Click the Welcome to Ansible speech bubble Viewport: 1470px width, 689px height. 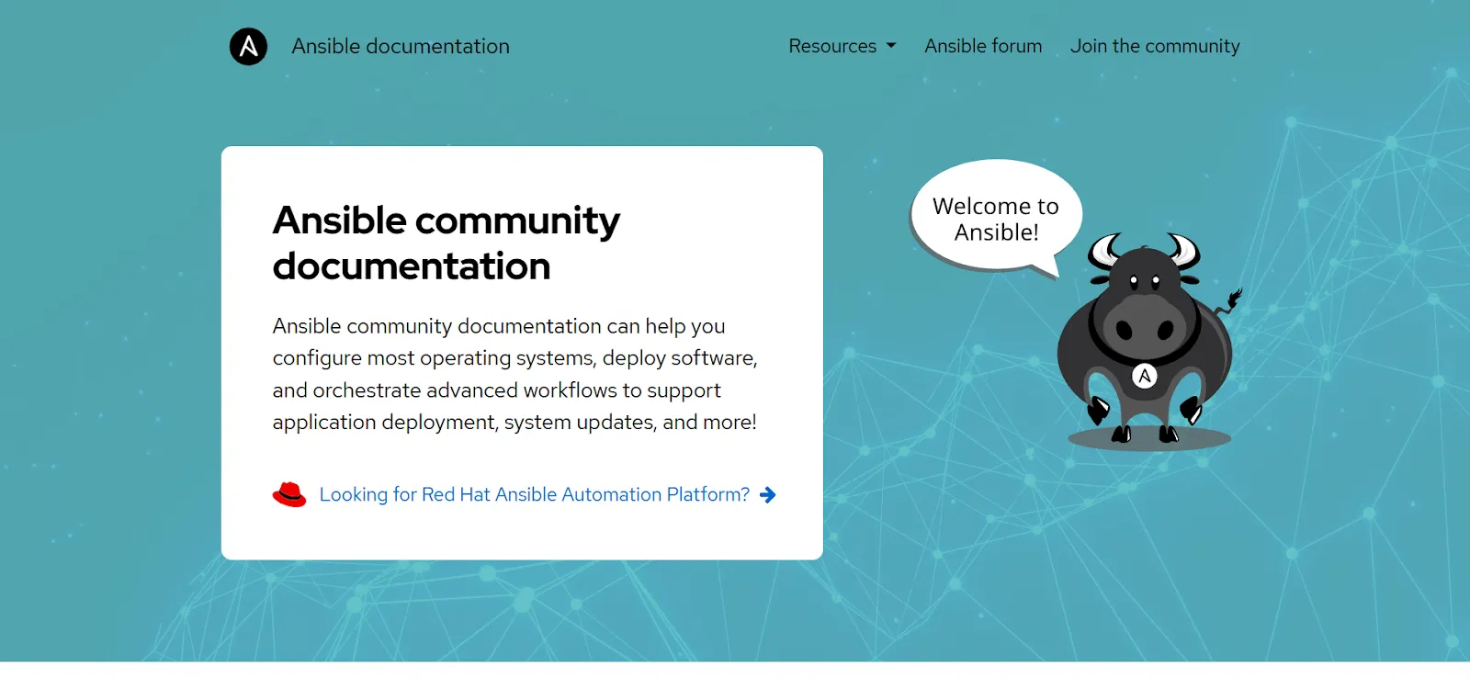click(x=996, y=219)
